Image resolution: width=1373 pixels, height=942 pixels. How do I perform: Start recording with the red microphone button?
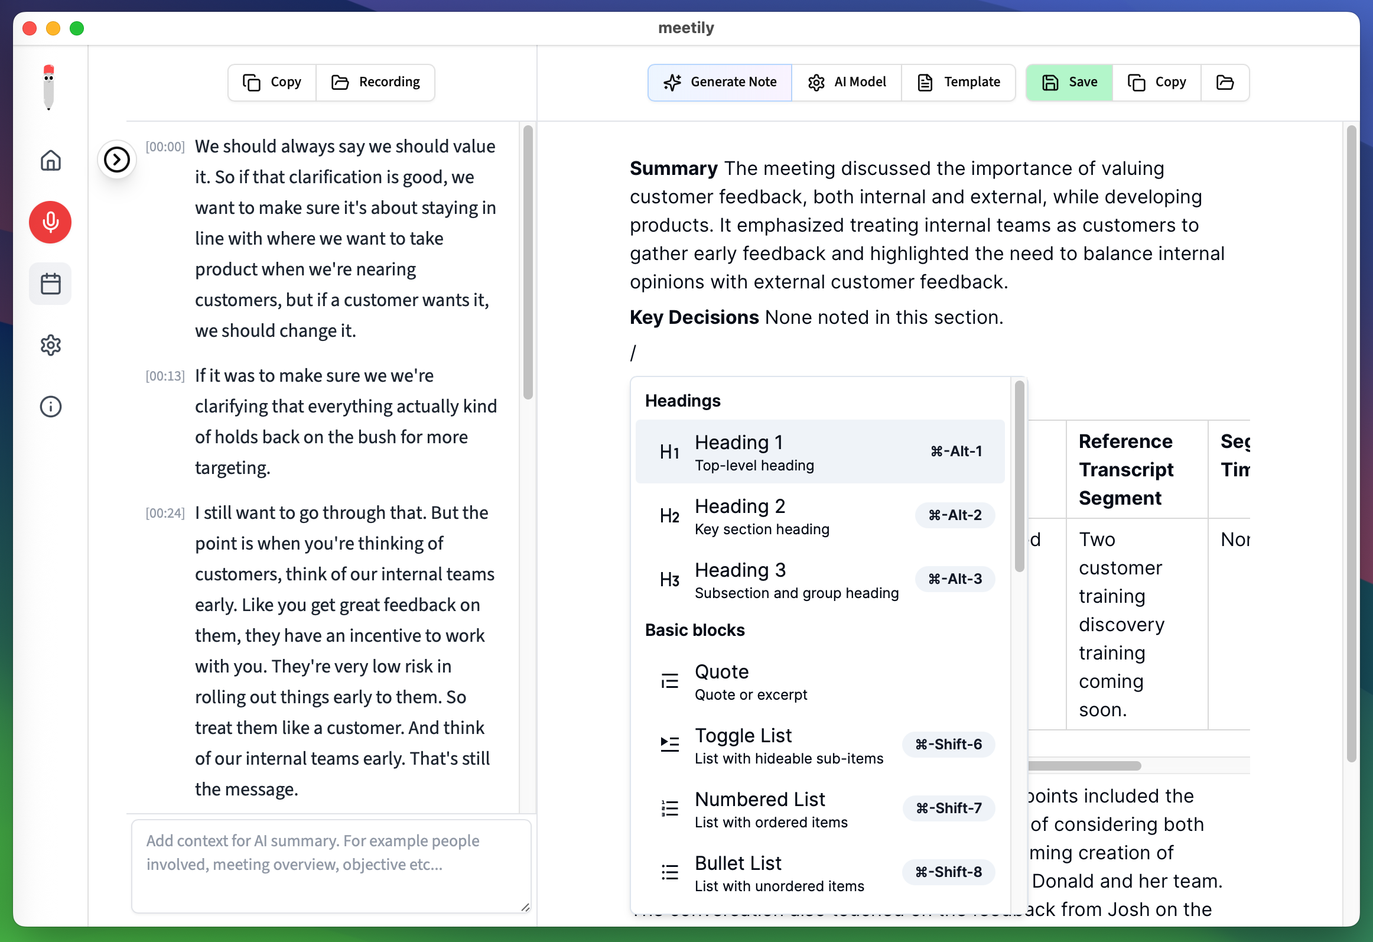(x=50, y=222)
